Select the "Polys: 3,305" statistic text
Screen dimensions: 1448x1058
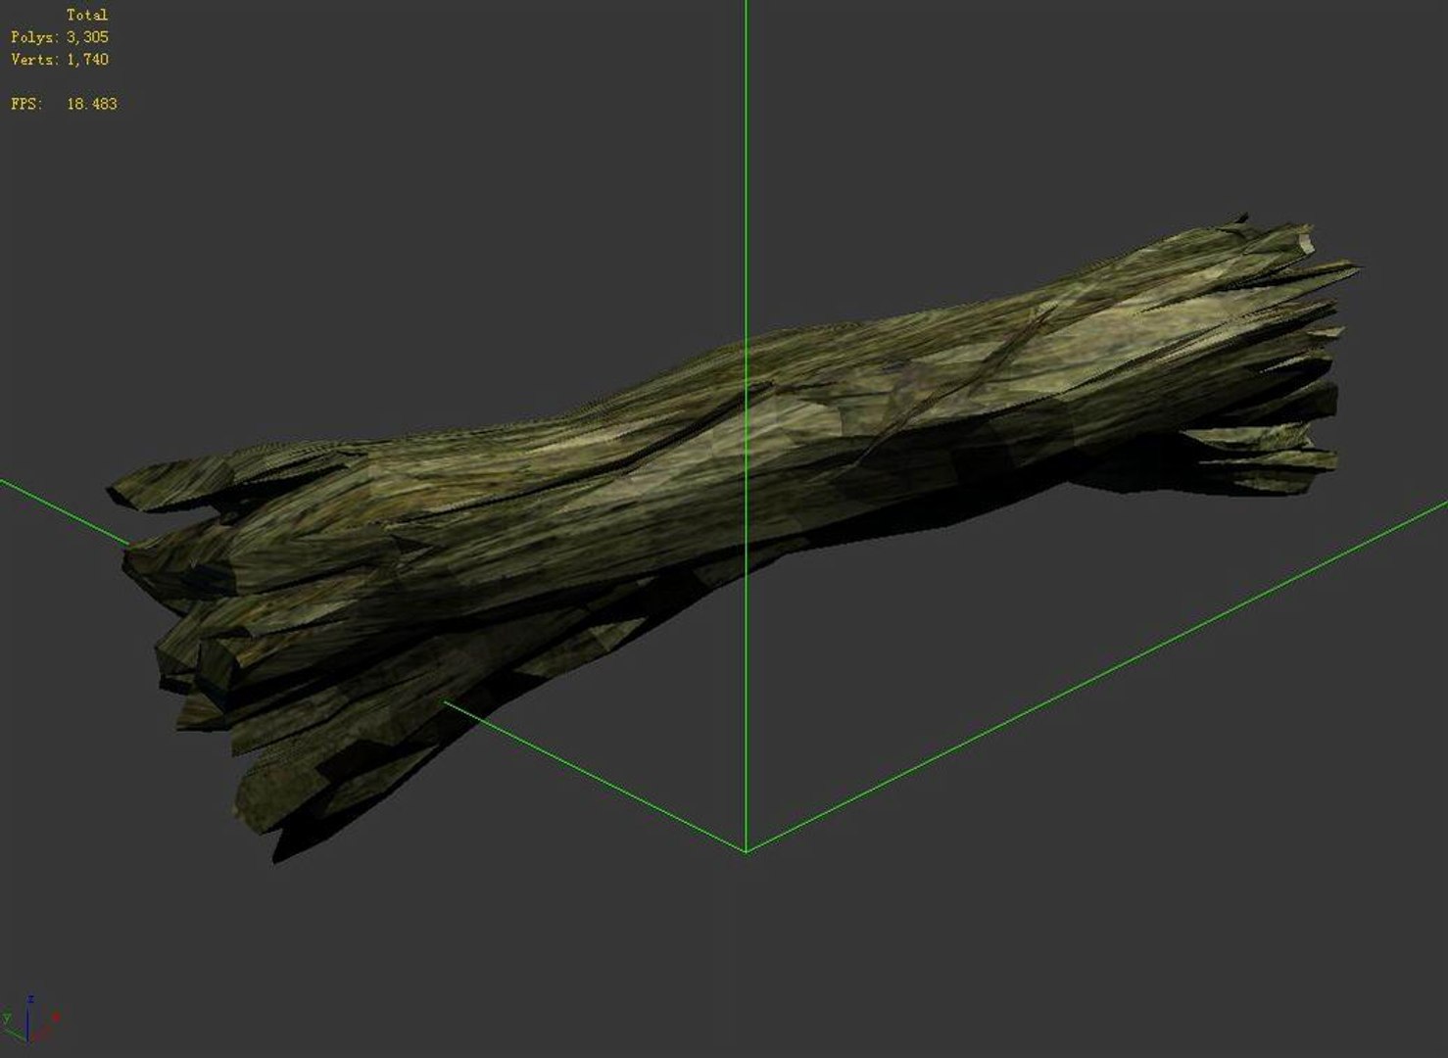(x=60, y=37)
